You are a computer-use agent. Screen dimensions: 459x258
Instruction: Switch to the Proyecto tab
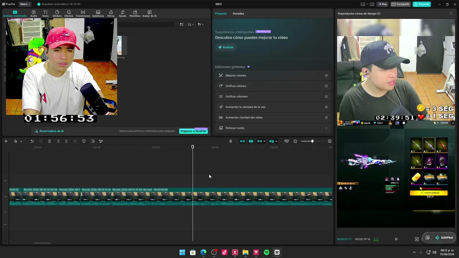[x=221, y=14]
